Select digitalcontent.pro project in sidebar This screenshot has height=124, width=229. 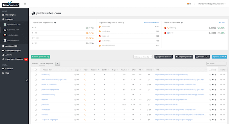point(13,25)
